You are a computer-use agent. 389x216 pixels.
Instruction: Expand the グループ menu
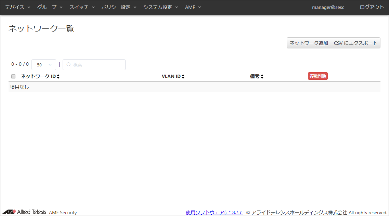pyautogui.click(x=50, y=7)
